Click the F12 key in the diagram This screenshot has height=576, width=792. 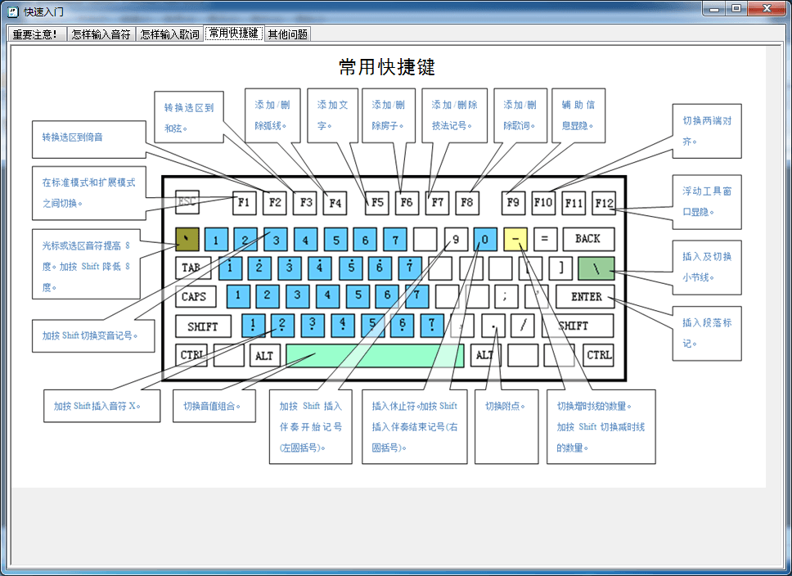[604, 202]
